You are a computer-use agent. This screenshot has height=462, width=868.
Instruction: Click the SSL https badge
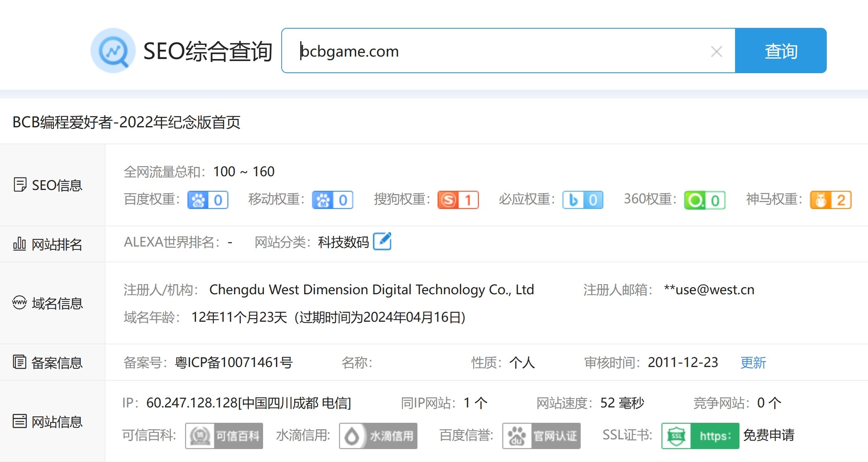coord(700,436)
